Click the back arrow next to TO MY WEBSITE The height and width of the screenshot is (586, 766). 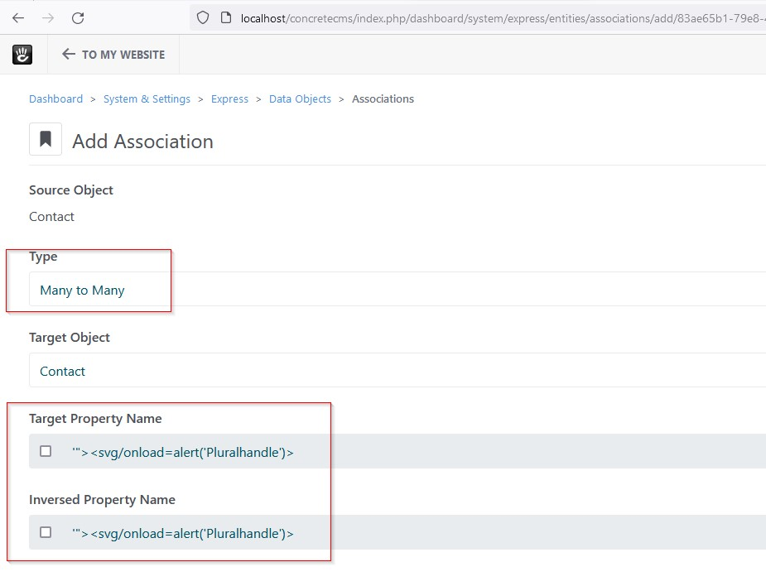click(x=68, y=54)
